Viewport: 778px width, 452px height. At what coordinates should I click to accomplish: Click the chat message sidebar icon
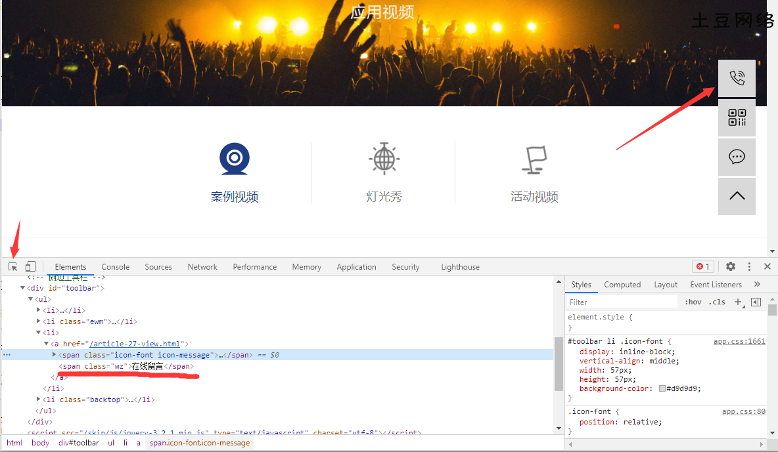tap(737, 157)
